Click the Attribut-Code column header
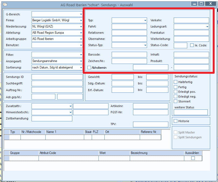This screenshot has width=218, height=182. point(69,153)
